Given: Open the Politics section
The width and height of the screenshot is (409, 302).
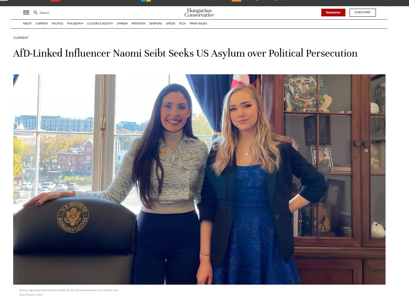Looking at the screenshot, I should click(58, 23).
